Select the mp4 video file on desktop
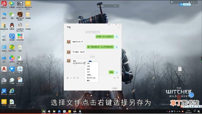The width and height of the screenshot is (202, 114). point(12,103)
